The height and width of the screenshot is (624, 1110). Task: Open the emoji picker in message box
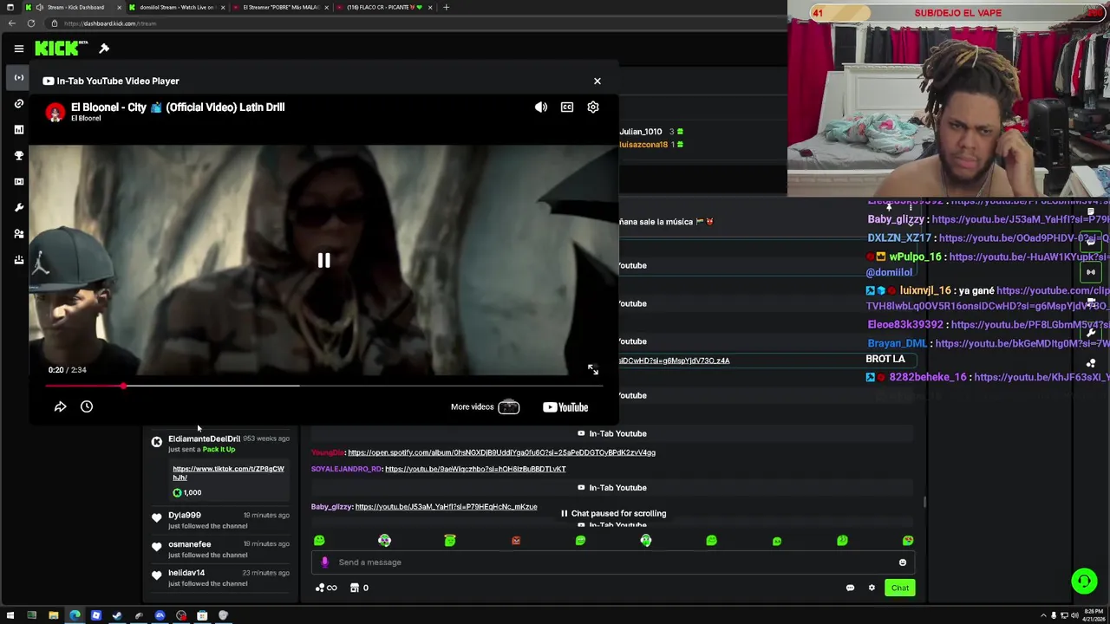click(x=903, y=562)
